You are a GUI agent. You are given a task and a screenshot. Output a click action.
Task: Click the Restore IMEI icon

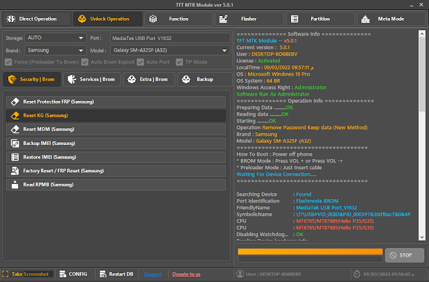pyautogui.click(x=15, y=157)
